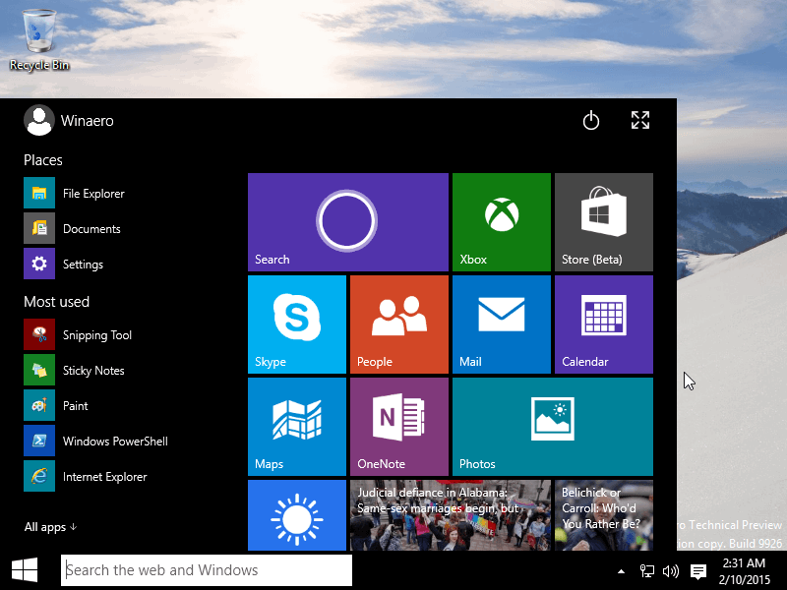Launch Internet Explorer

[x=86, y=476]
